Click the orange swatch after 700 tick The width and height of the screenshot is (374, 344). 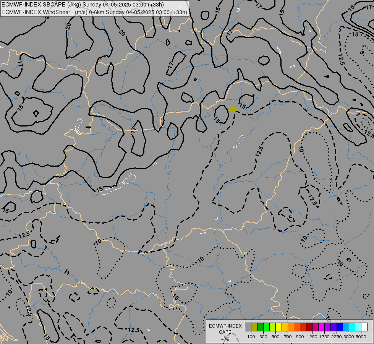291,327
